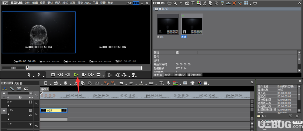Add a clip to the bin
Viewport: 303px width, 131px height.
(187, 3)
